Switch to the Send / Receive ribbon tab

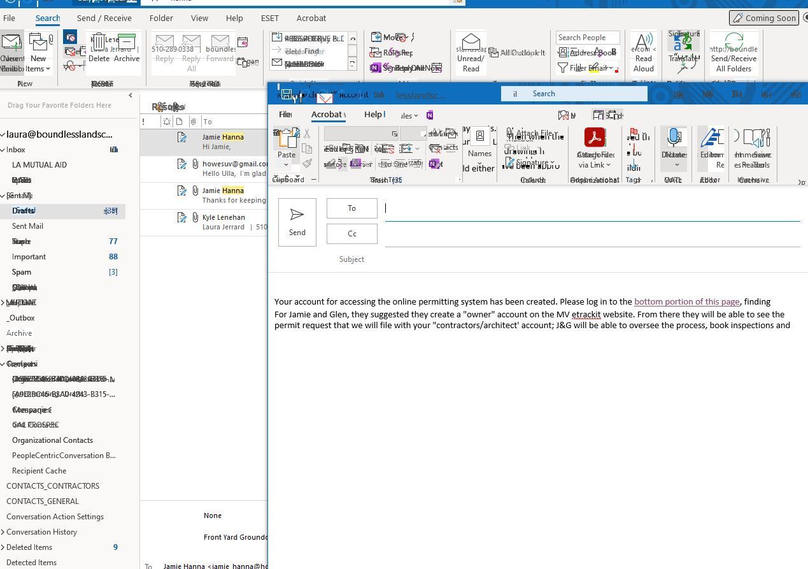[x=104, y=18]
